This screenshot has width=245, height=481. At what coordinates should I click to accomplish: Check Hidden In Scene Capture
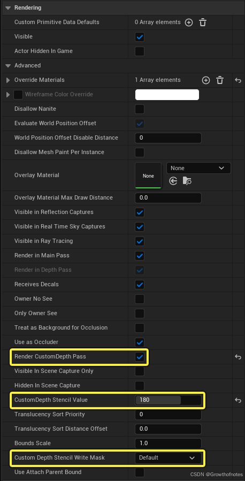click(x=140, y=386)
